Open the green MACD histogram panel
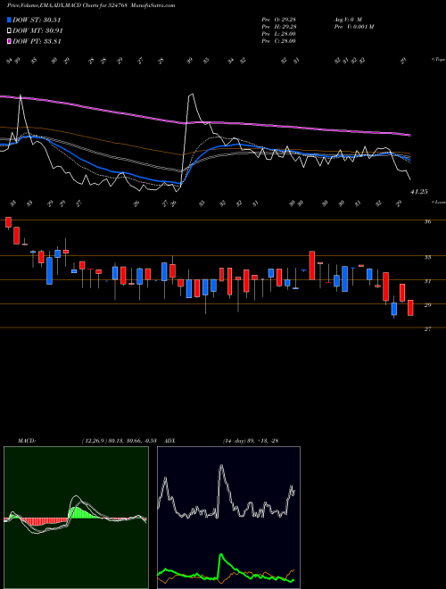This screenshot has width=446, height=589. [x=76, y=518]
